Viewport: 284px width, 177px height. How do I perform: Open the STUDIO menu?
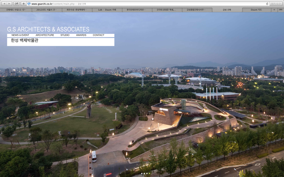point(65,35)
